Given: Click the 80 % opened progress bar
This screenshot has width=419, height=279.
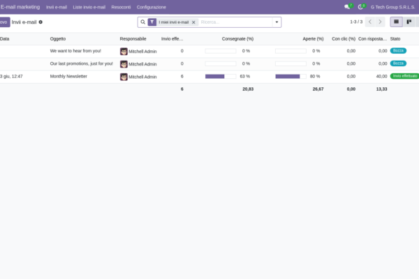Looking at the screenshot, I should click(x=291, y=77).
